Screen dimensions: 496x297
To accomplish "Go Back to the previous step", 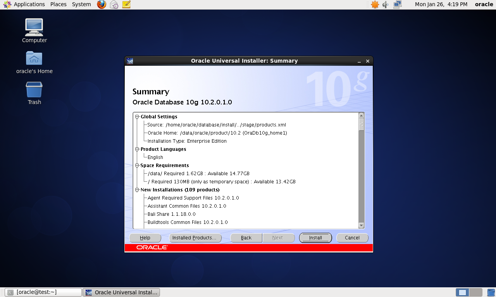I will pos(246,238).
